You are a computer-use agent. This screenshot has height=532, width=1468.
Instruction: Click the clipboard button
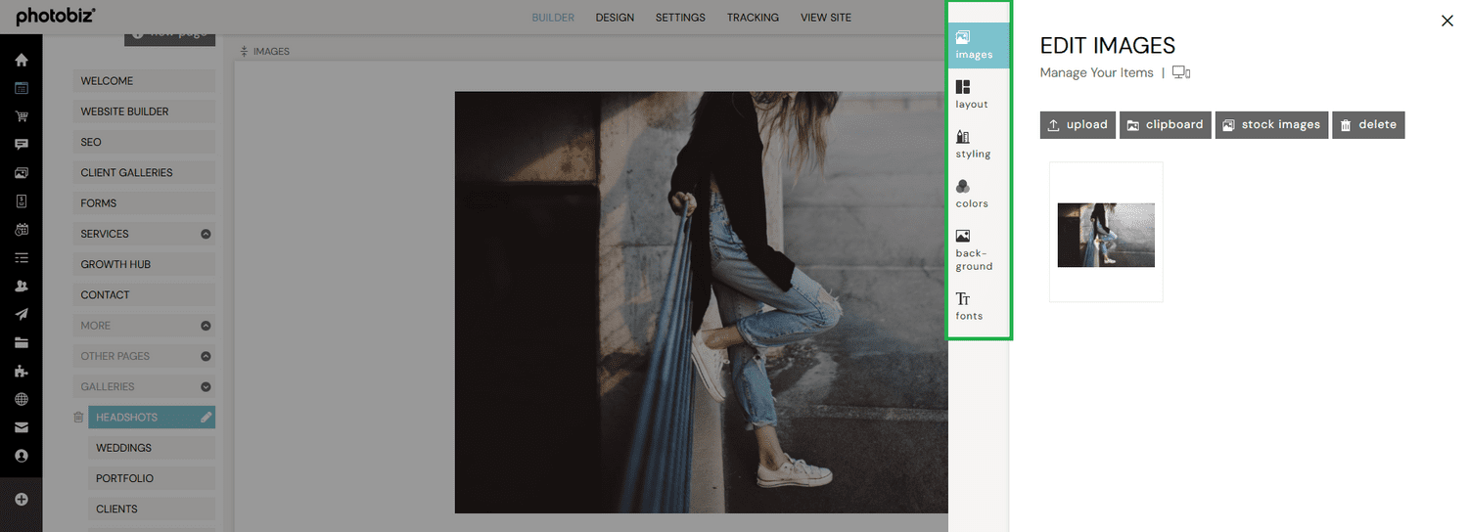coord(1166,125)
